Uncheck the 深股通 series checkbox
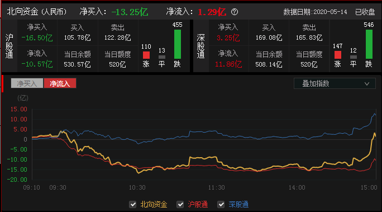 (221, 204)
